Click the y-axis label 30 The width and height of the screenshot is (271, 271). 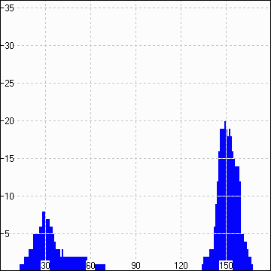pos(10,46)
